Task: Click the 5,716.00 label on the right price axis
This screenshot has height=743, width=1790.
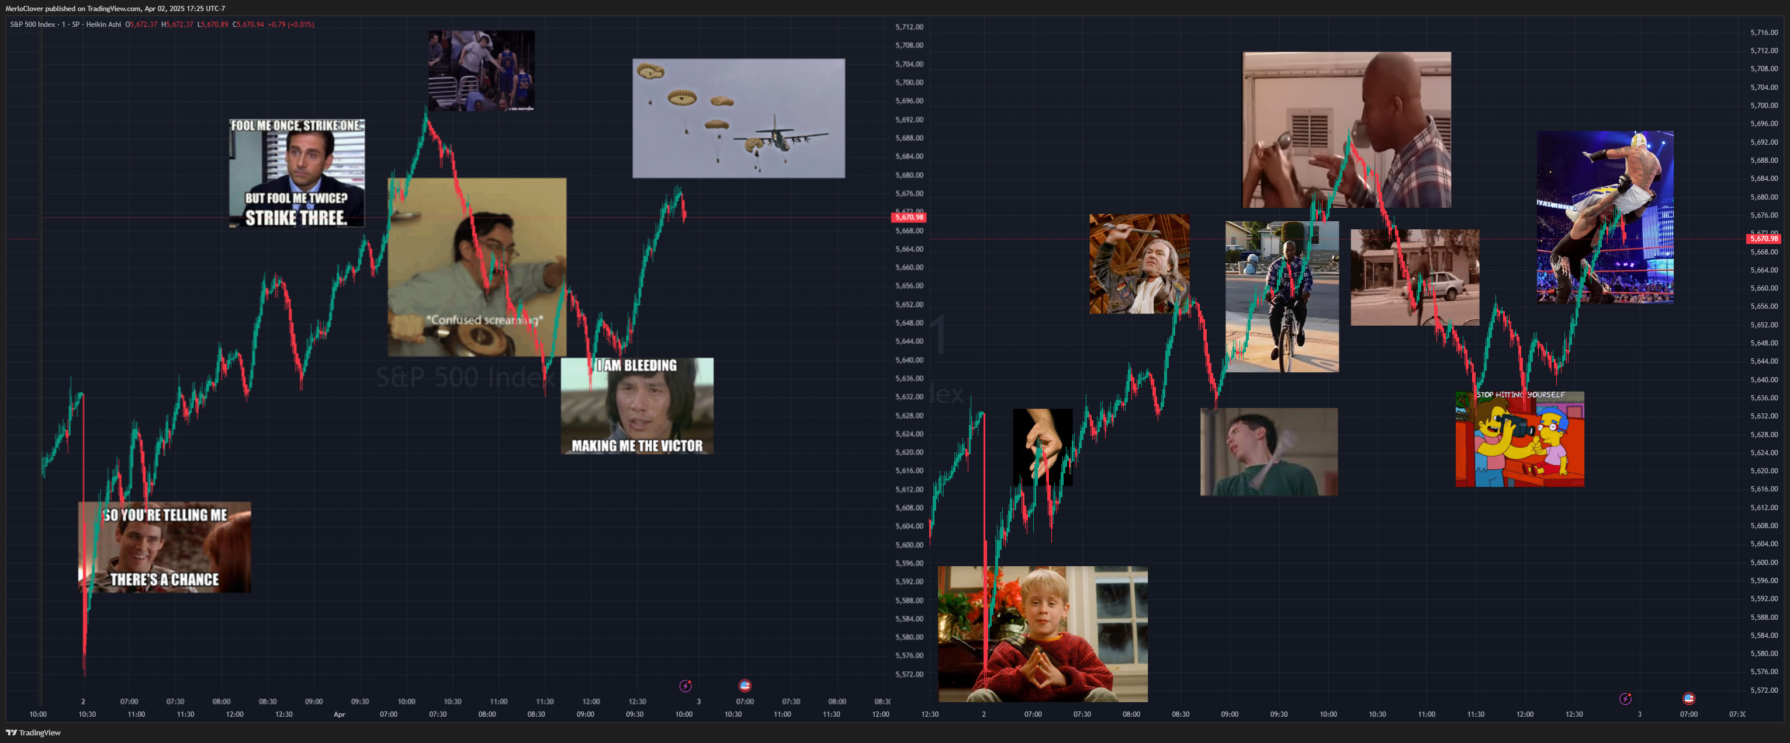Action: 1764,32
